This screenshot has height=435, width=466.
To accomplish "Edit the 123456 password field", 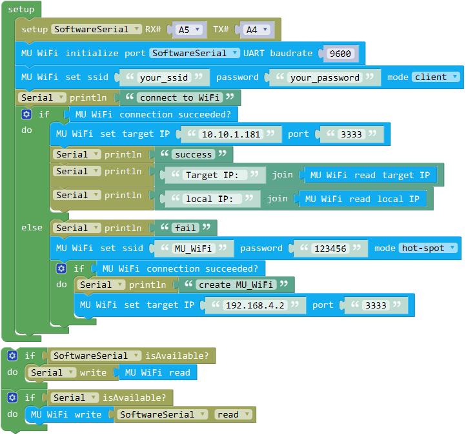I will pyautogui.click(x=330, y=248).
